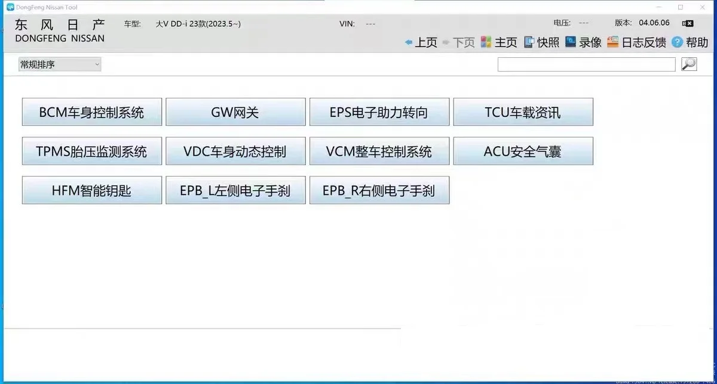The width and height of the screenshot is (717, 384).
Task: Click the battery indicator next to version
Action: tap(688, 23)
